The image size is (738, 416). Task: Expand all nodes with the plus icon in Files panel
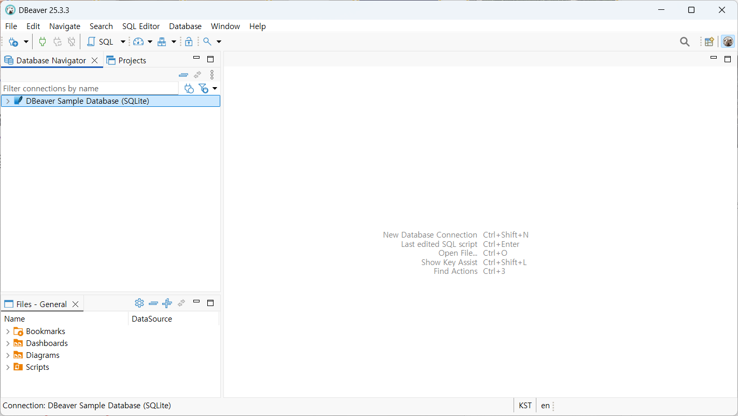click(x=167, y=303)
